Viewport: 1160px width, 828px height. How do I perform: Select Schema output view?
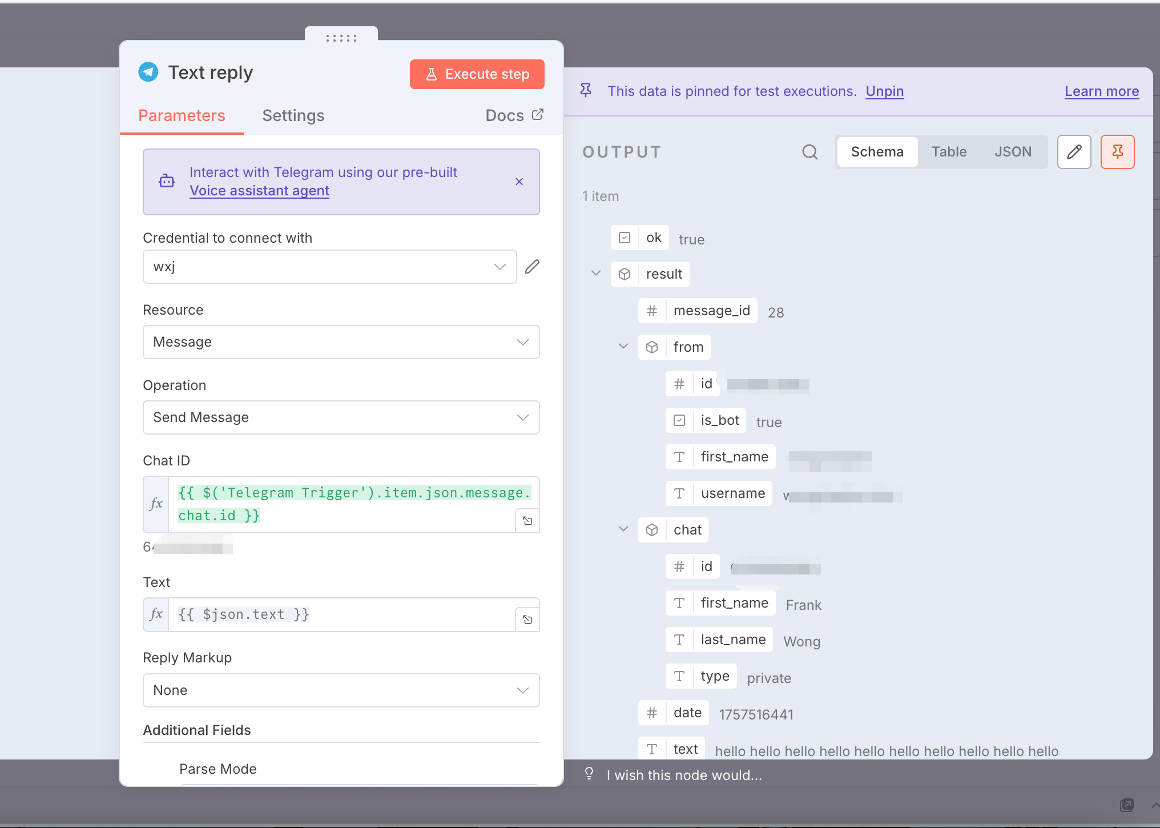click(877, 152)
